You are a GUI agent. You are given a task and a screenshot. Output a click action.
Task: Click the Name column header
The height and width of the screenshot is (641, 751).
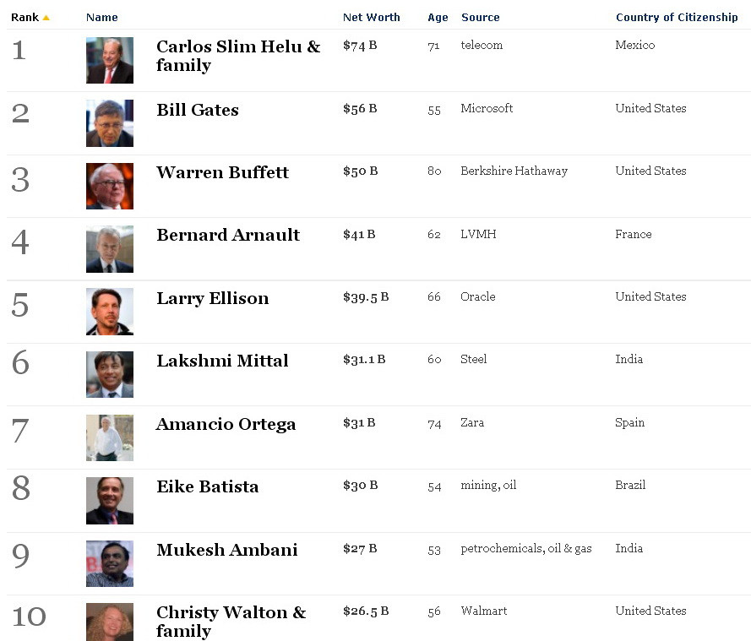point(101,16)
